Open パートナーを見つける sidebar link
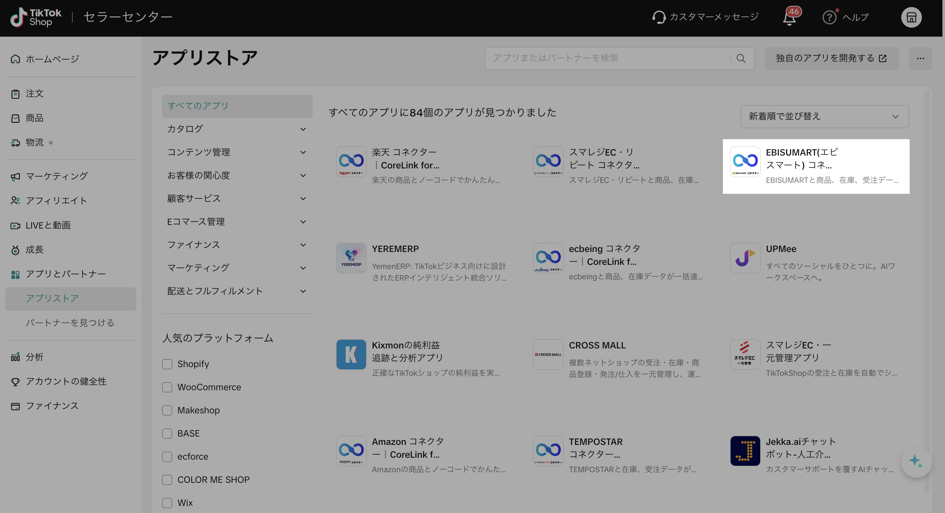Image resolution: width=945 pixels, height=513 pixels. pyautogui.click(x=70, y=322)
